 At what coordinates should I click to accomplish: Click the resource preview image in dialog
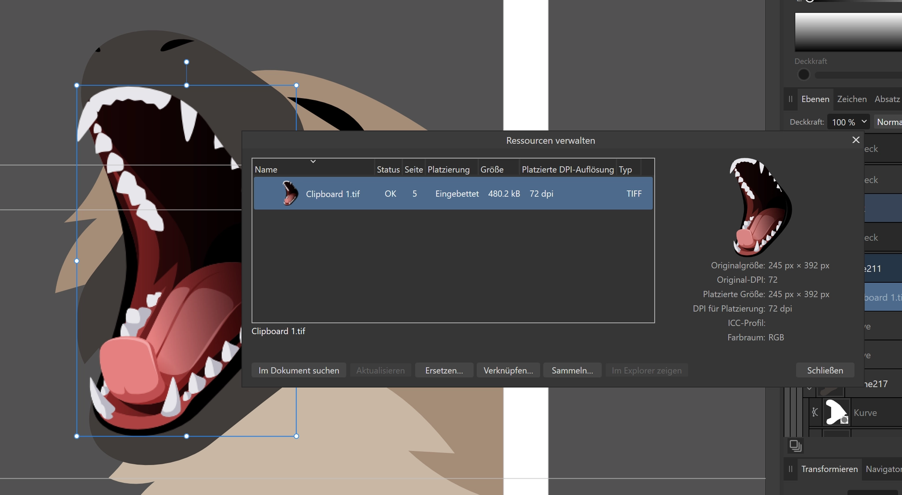(761, 207)
